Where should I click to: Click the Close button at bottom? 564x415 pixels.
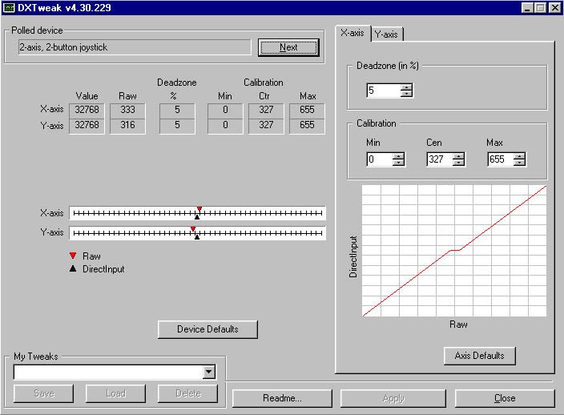click(505, 398)
